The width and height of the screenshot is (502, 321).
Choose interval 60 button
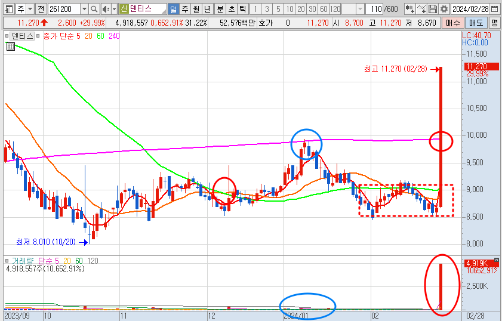click(x=324, y=9)
